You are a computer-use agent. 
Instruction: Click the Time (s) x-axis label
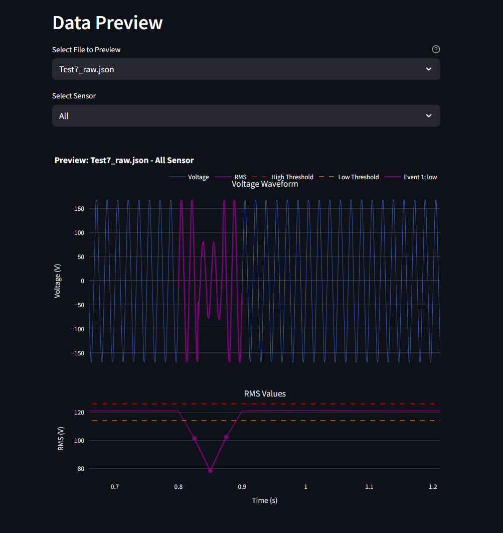pos(265,500)
